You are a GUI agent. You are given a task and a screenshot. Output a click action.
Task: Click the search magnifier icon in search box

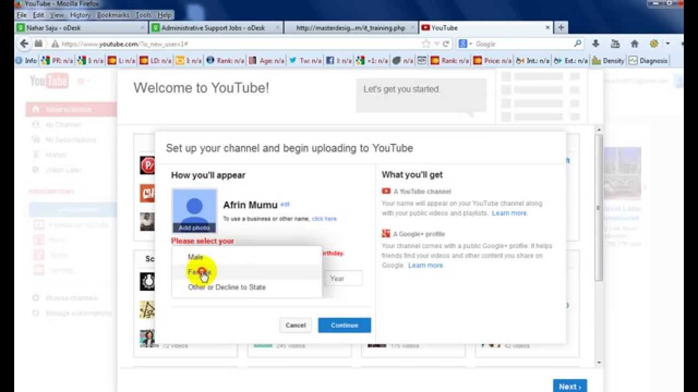pyautogui.click(x=577, y=44)
